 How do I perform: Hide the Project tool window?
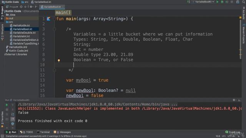coord(36,7)
